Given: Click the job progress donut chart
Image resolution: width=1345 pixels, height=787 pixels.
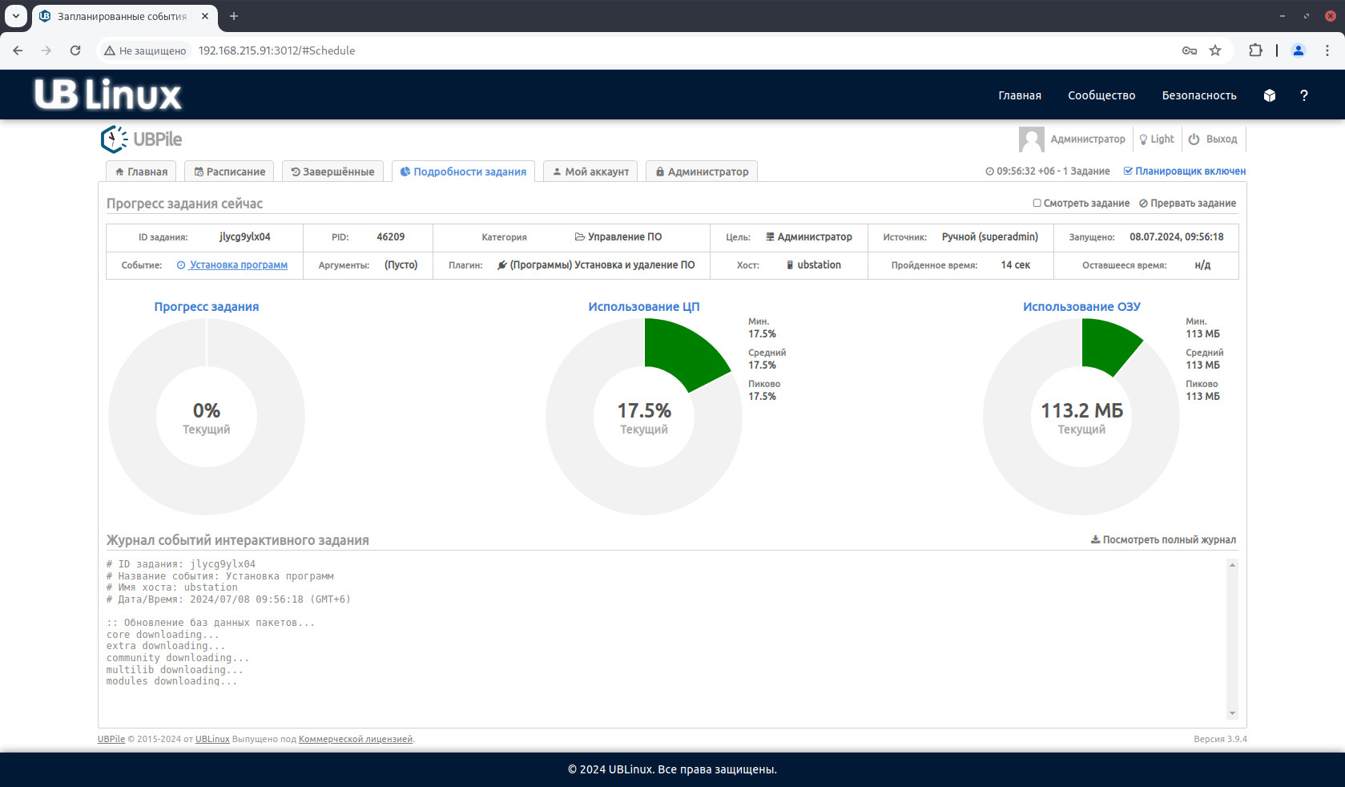Looking at the screenshot, I should coord(207,417).
